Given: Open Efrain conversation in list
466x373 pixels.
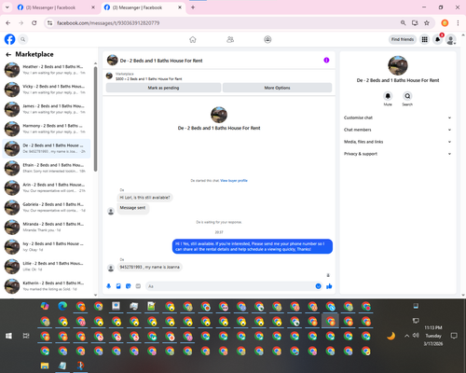Looking at the screenshot, I should click(47, 168).
